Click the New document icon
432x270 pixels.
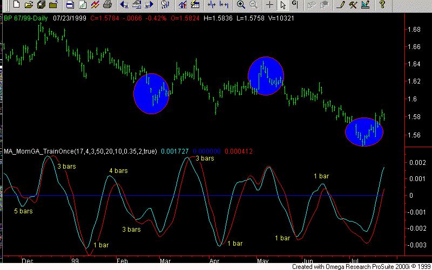point(16,4)
